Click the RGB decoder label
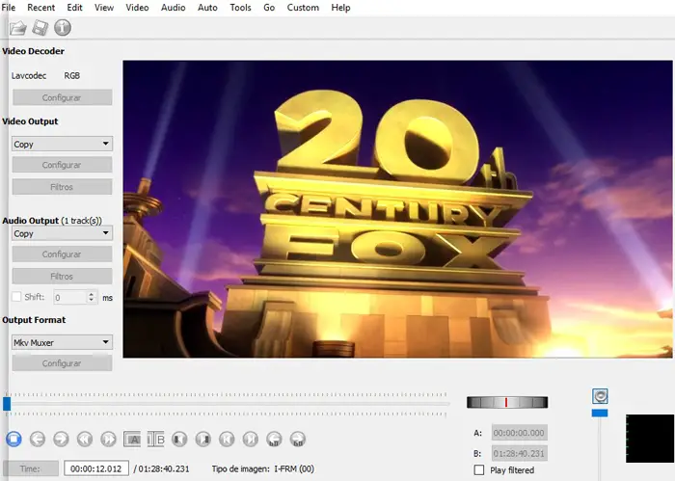 [x=72, y=76]
